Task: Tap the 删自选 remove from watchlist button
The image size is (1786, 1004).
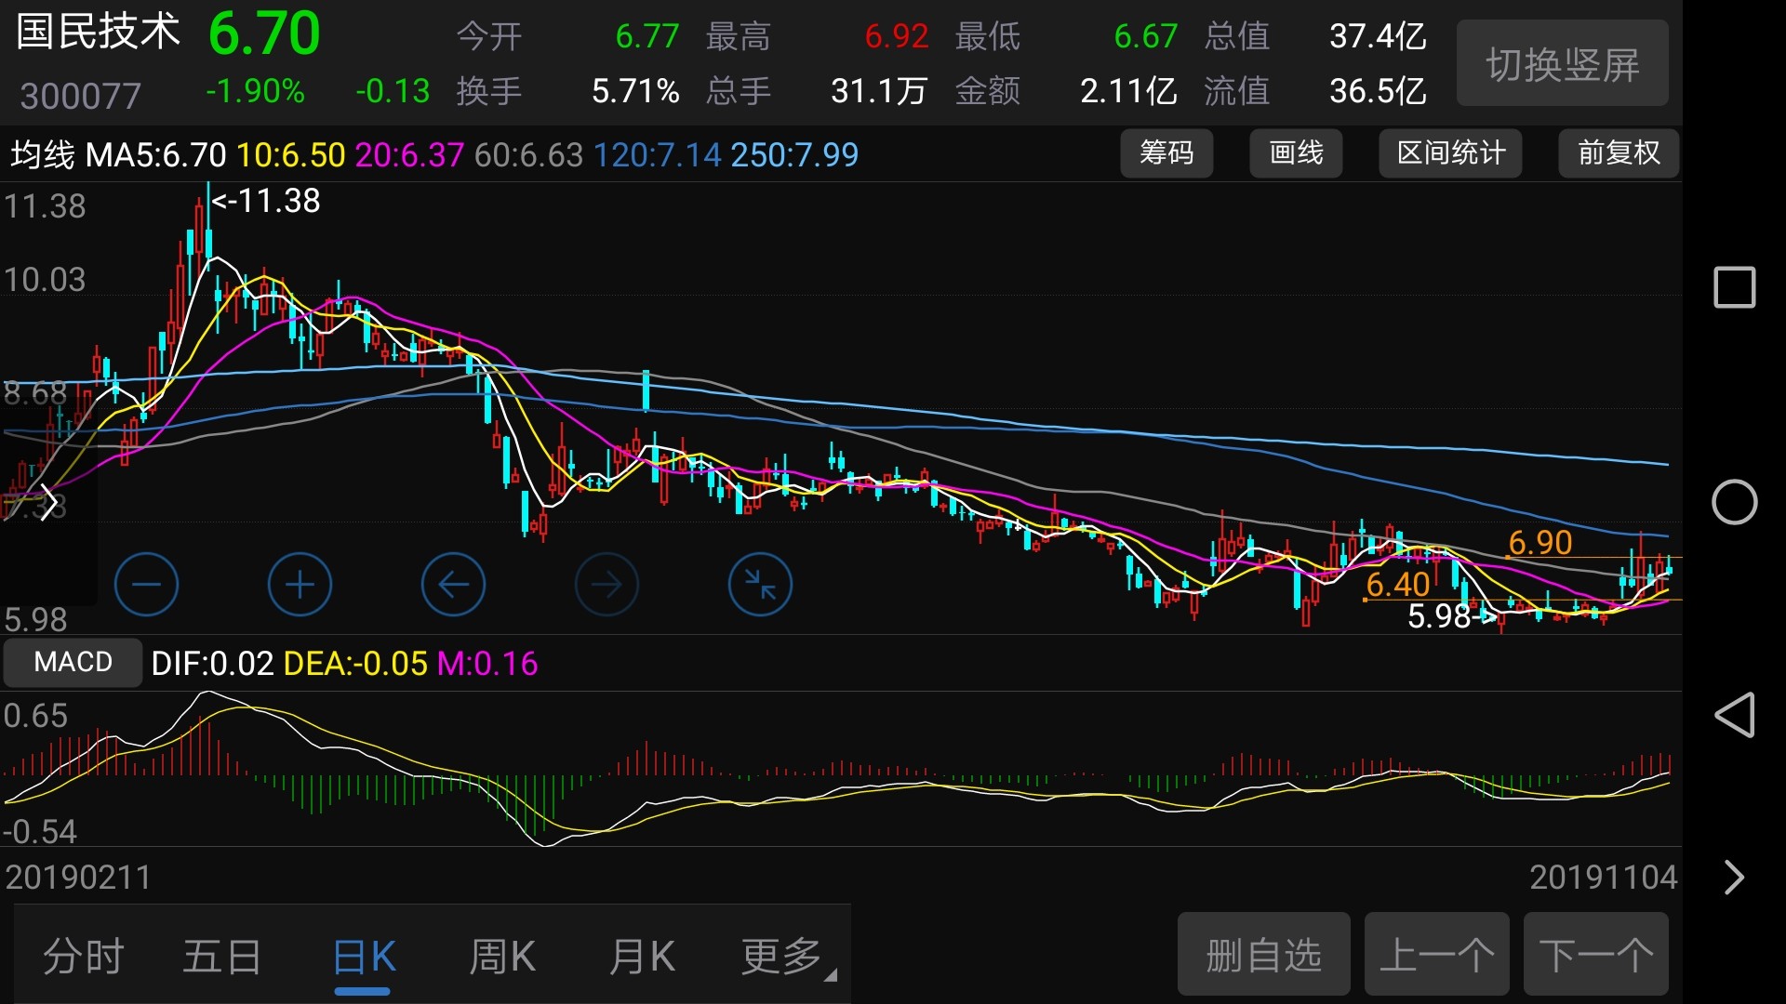Action: [x=1263, y=954]
